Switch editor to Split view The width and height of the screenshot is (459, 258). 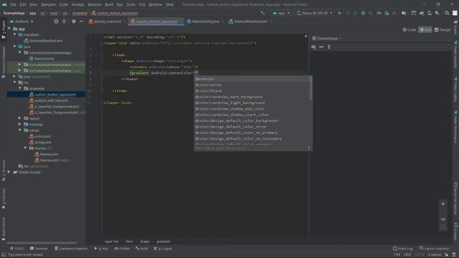pos(425,30)
